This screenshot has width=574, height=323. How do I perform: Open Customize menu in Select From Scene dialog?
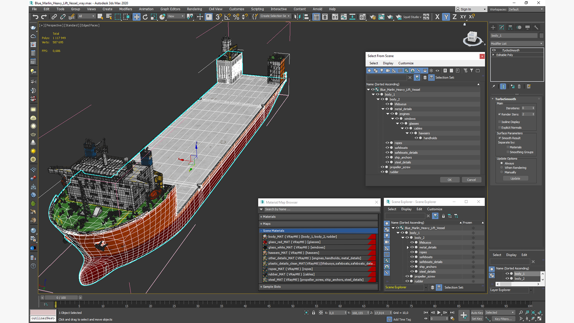pyautogui.click(x=406, y=63)
